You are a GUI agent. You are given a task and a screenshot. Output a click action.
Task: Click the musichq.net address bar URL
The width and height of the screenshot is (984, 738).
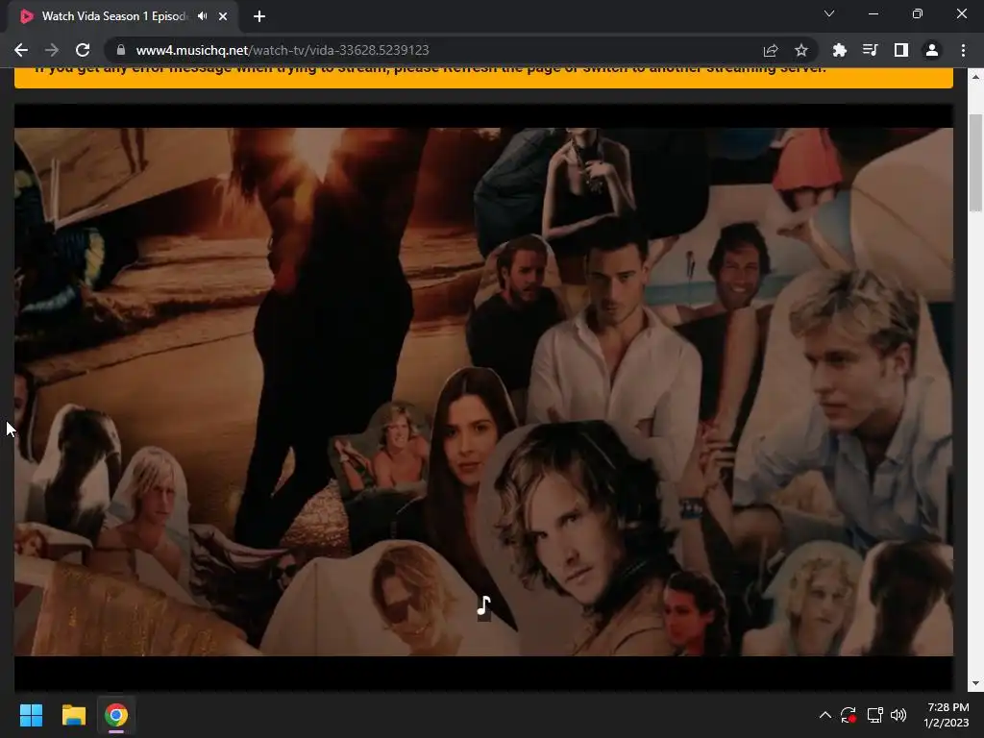[283, 50]
